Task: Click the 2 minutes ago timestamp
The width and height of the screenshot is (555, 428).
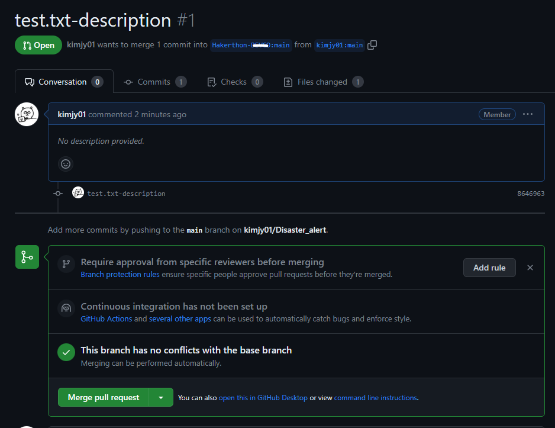Action: 160,114
